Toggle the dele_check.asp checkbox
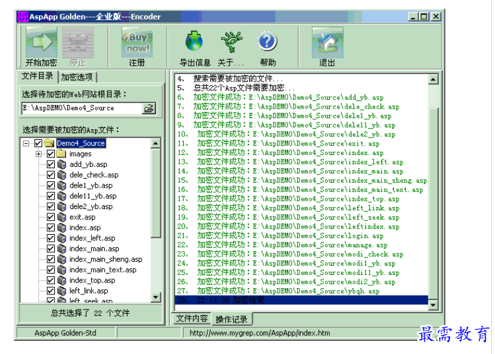 tap(50, 174)
